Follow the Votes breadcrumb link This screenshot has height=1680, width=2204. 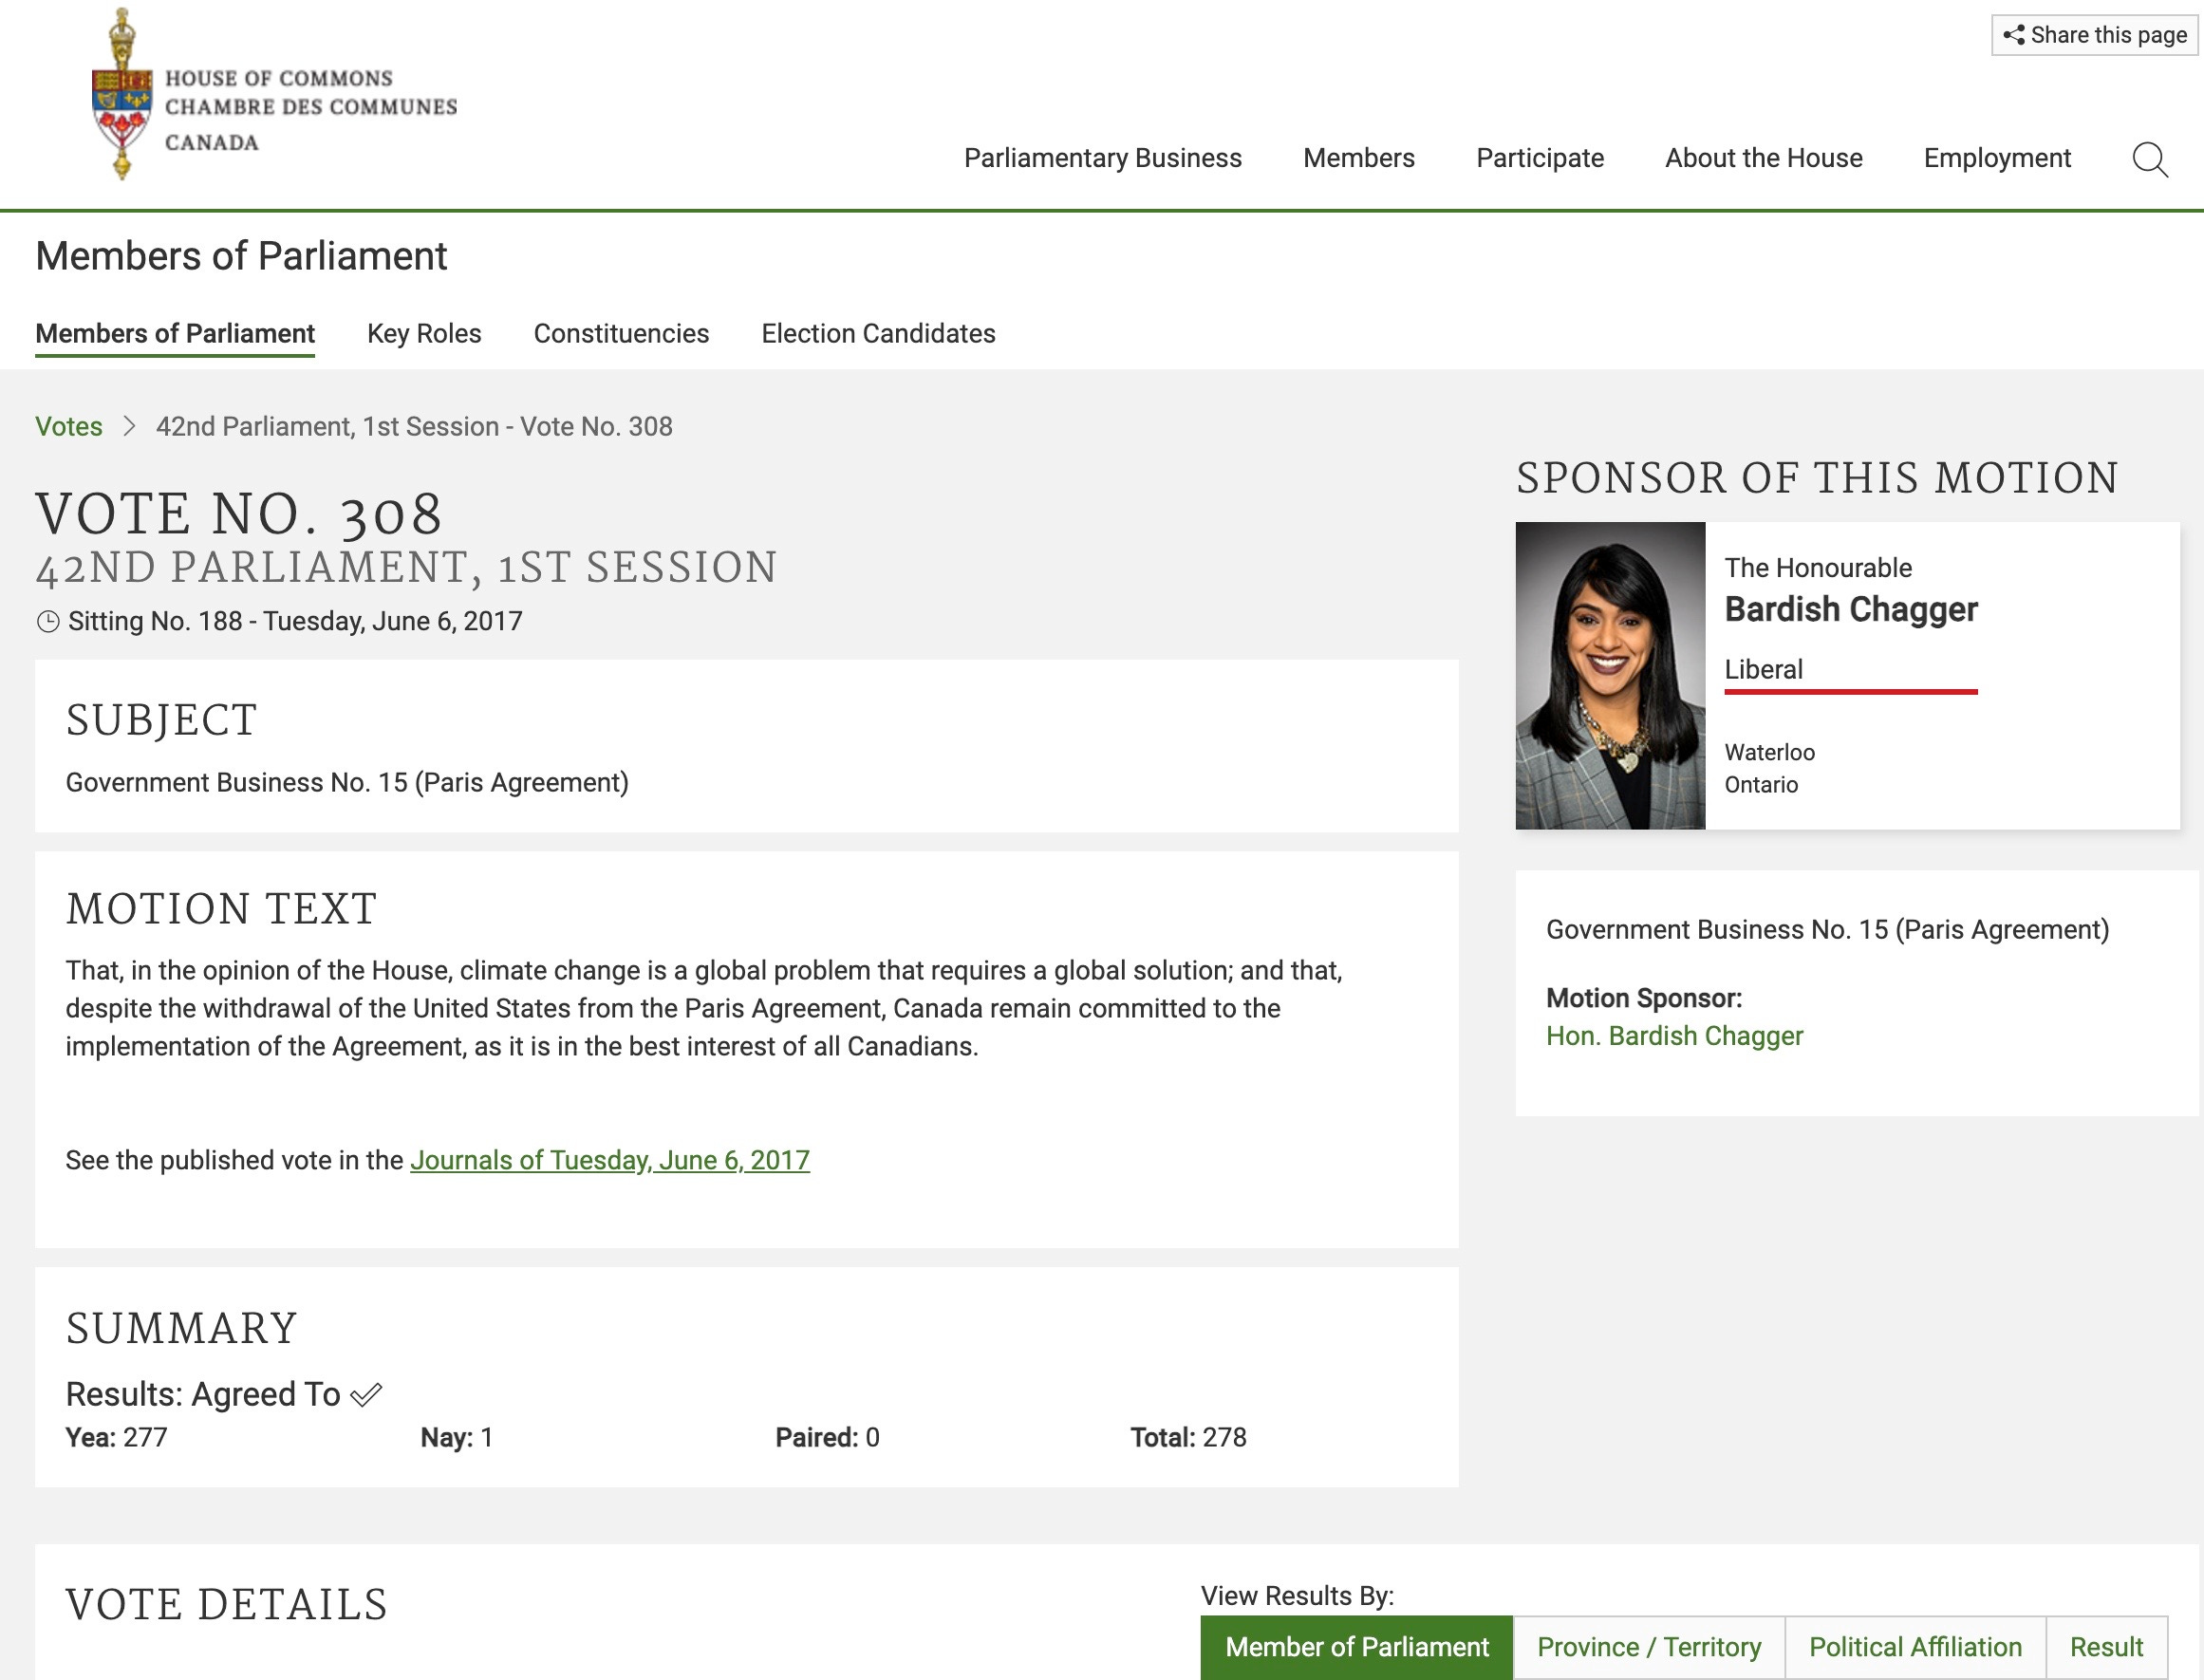click(69, 426)
